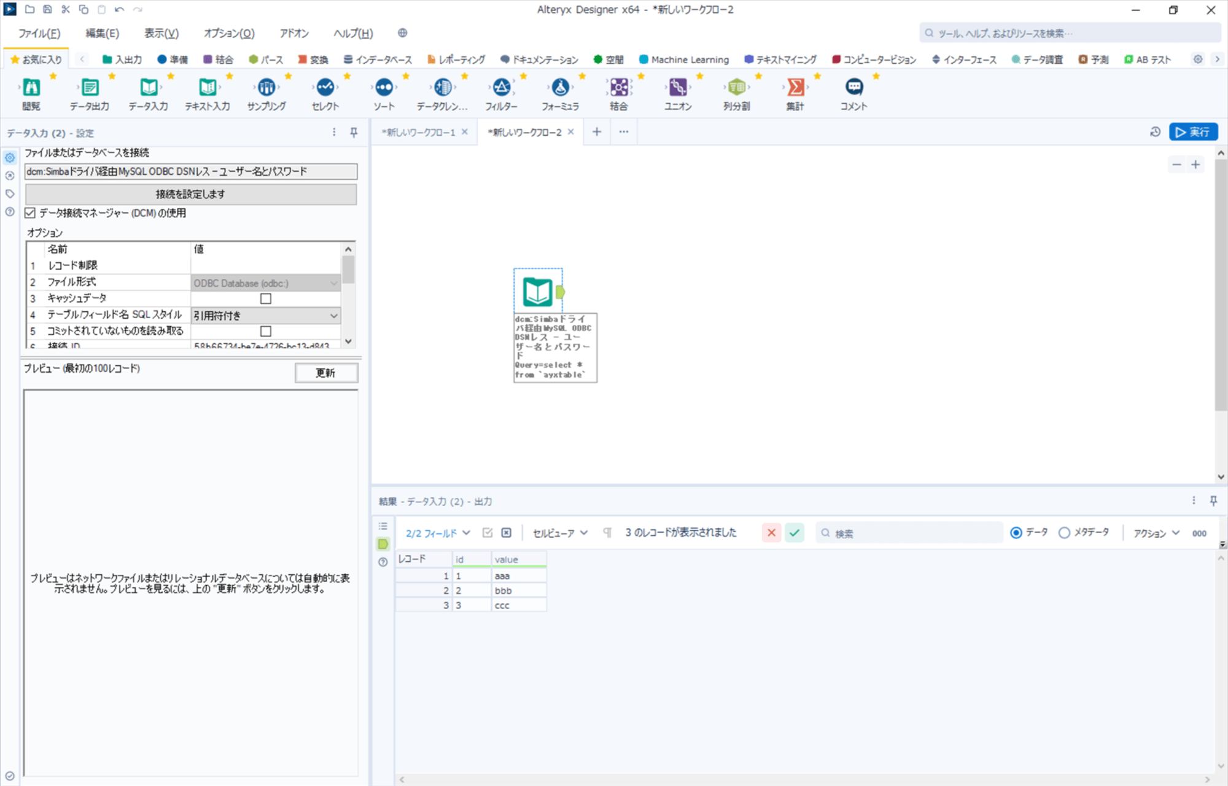Image resolution: width=1228 pixels, height=786 pixels.
Task: Select the データ入力 tool in palette
Action: coord(149,87)
